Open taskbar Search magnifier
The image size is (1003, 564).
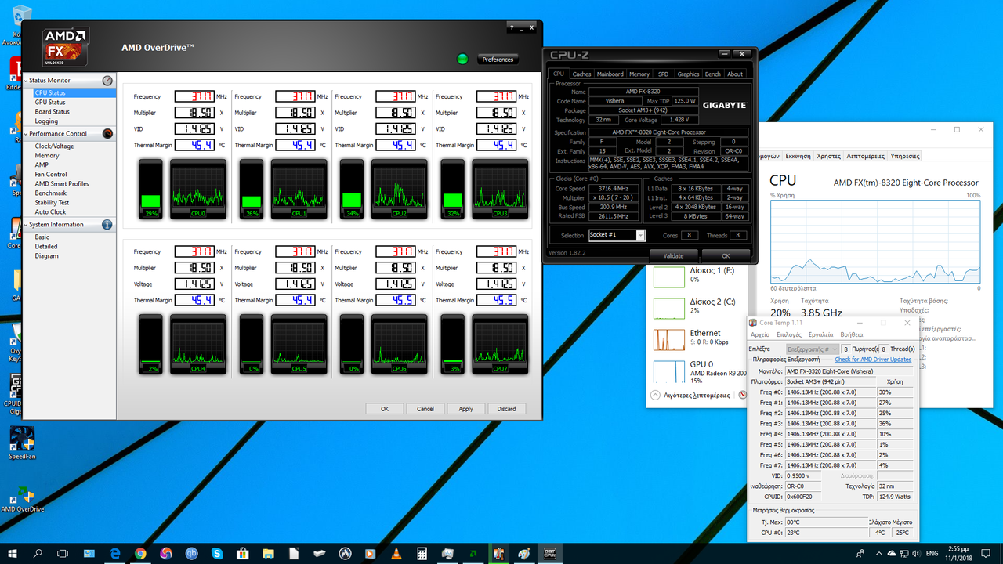pos(38,553)
